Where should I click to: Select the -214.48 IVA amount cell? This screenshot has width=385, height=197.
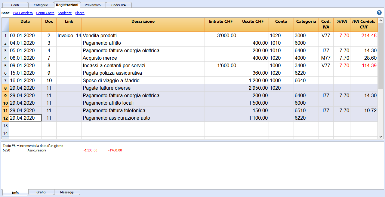pos(364,35)
